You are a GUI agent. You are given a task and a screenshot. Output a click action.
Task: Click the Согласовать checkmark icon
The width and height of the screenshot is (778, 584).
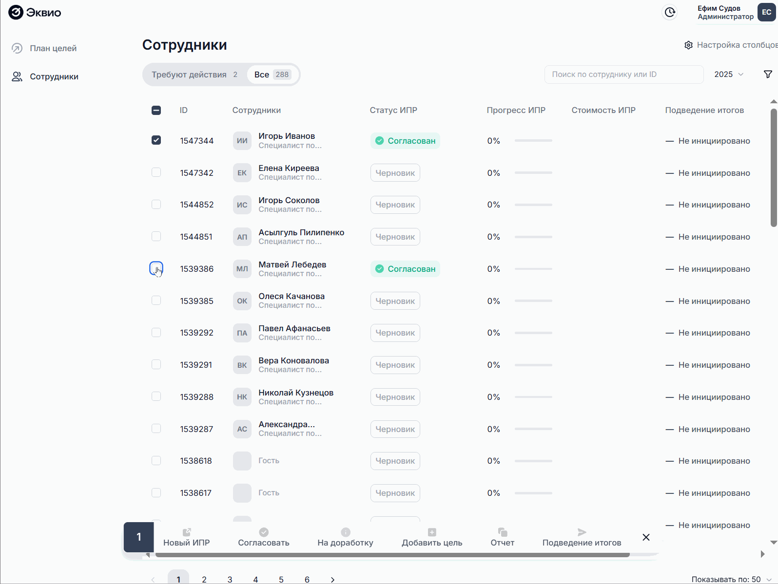264,532
